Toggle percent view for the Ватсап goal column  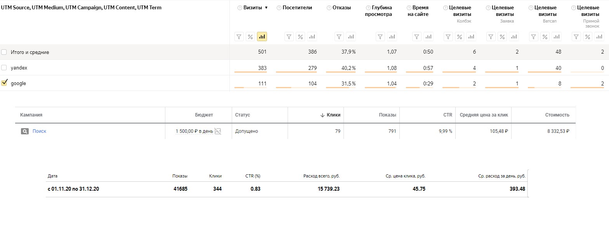coord(545,37)
